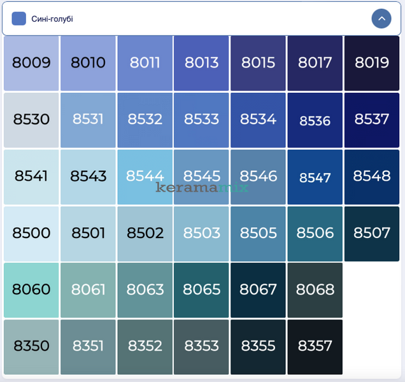The height and width of the screenshot is (382, 405).
Task: Click the blue square icon beside Сині-голубі
Action: pos(19,18)
